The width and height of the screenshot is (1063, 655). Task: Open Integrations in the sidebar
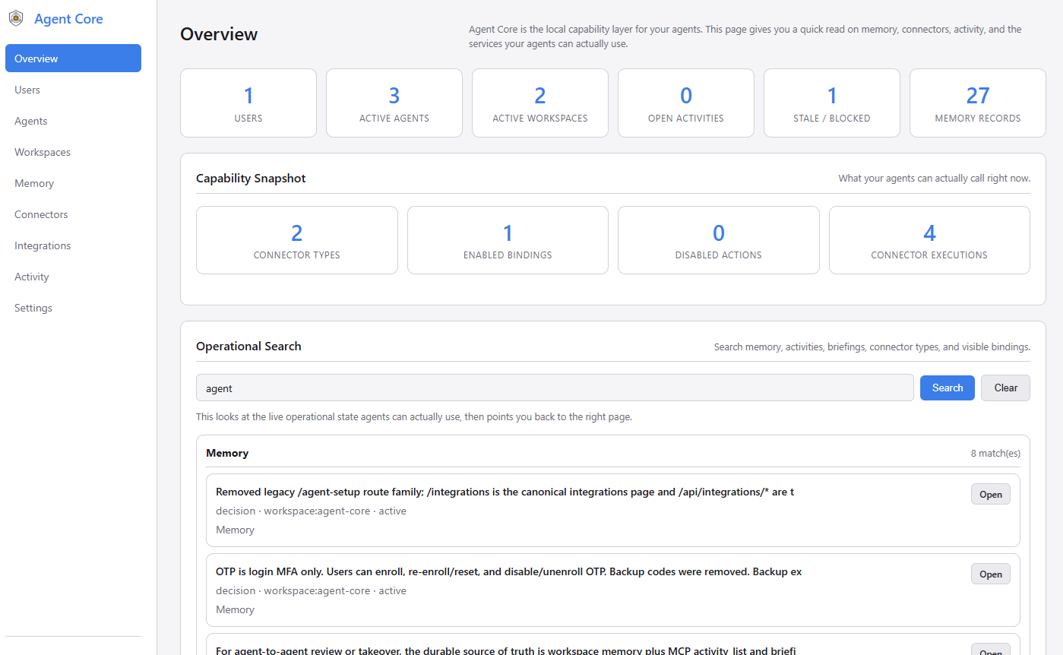(73, 245)
